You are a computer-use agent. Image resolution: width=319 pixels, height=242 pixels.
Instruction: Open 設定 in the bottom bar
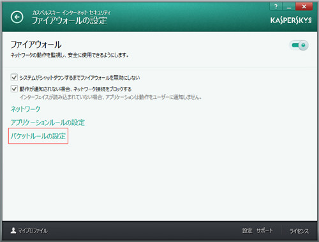tap(248, 231)
